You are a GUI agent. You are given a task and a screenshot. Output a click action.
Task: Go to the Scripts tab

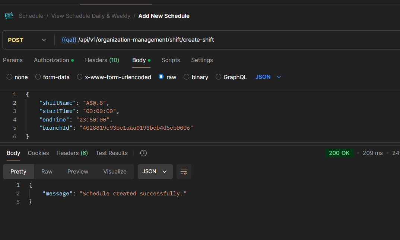click(x=171, y=60)
